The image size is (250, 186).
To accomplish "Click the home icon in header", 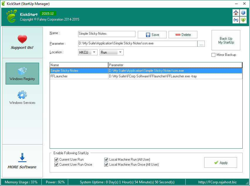I will 236,13.
